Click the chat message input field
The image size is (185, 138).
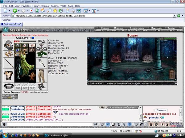(x=50, y=124)
